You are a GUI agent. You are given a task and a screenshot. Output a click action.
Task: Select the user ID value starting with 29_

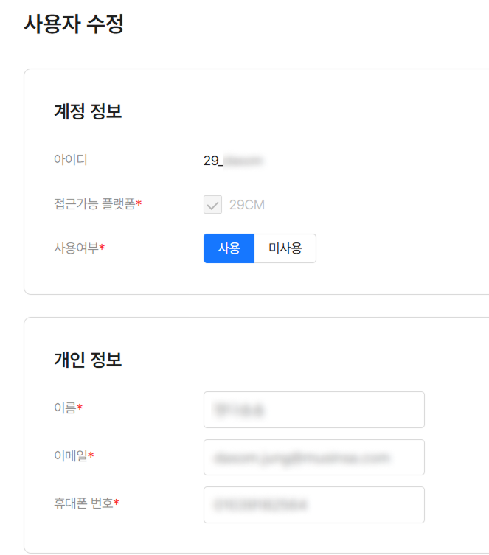tap(233, 161)
